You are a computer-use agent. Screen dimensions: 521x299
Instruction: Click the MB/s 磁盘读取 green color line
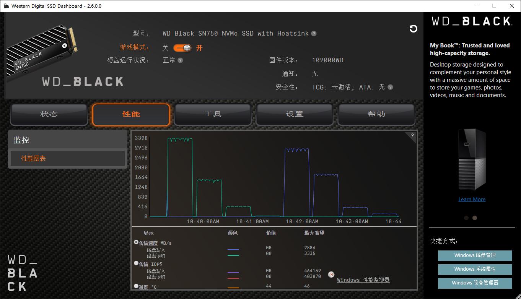click(x=233, y=255)
